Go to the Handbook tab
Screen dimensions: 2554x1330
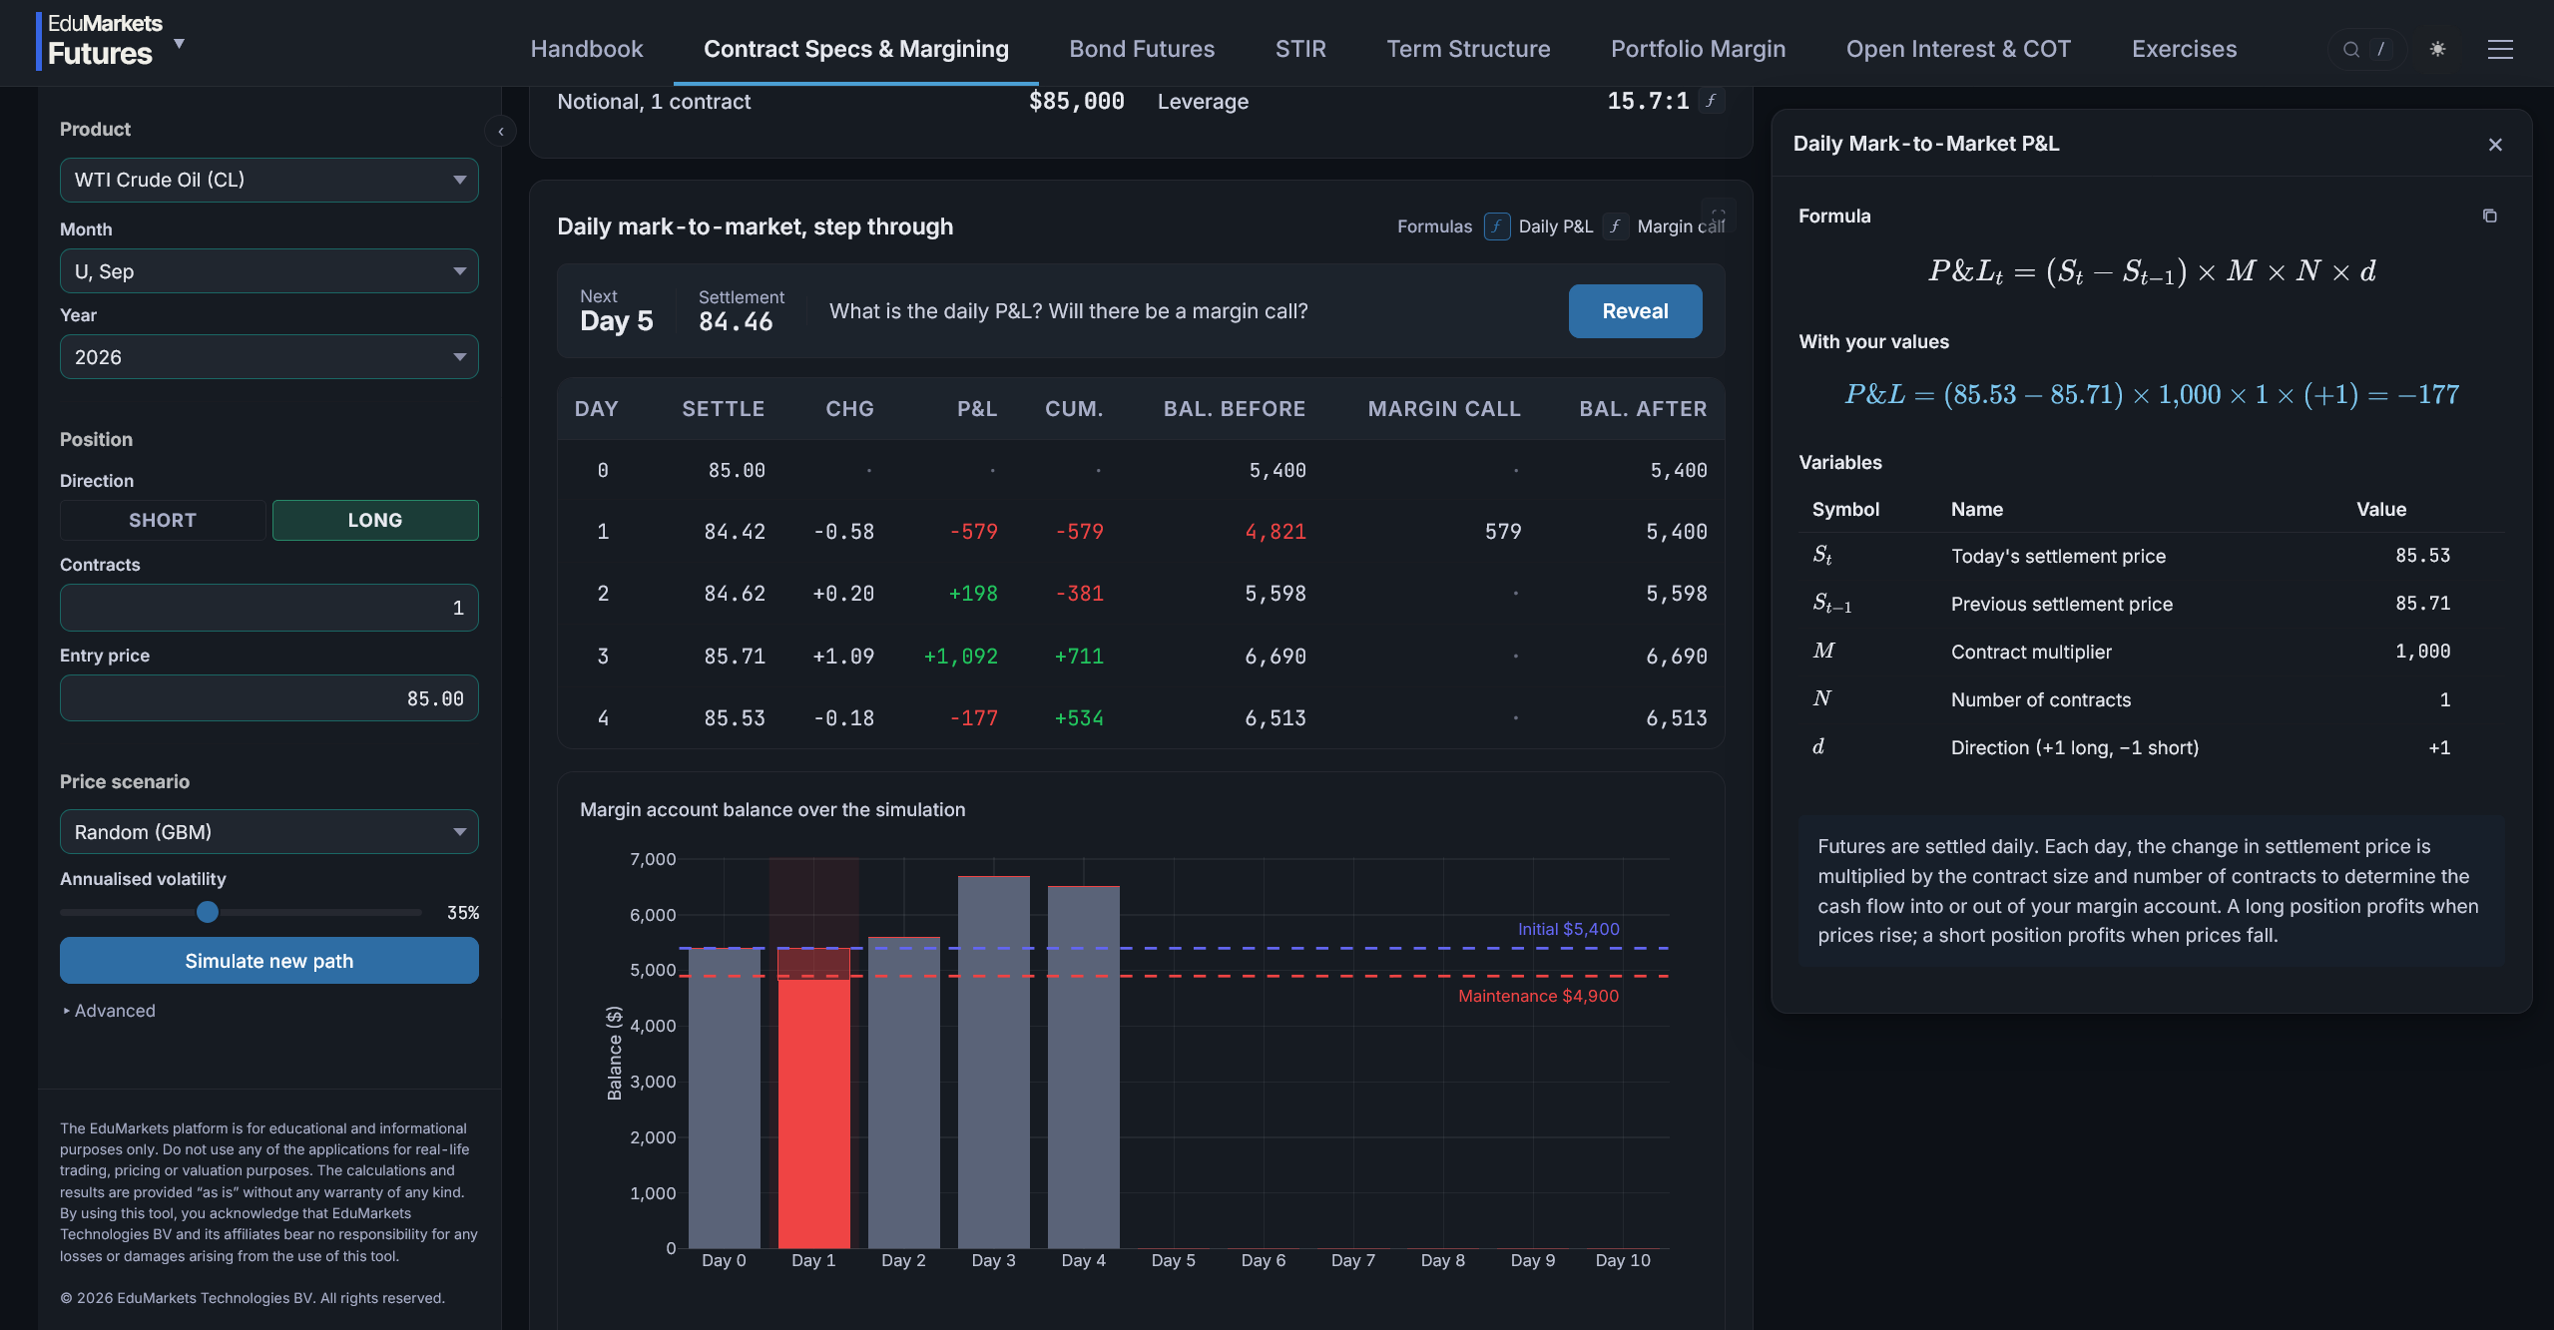pos(587,49)
